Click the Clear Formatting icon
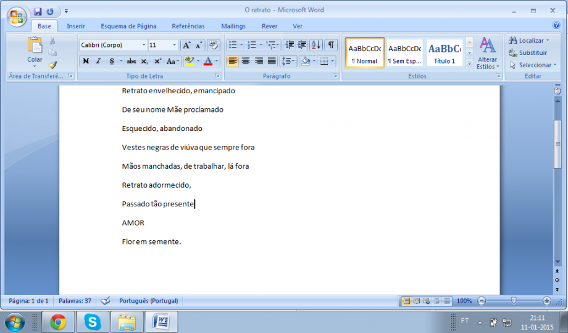Viewport: 568px width, 333px height. [x=214, y=45]
